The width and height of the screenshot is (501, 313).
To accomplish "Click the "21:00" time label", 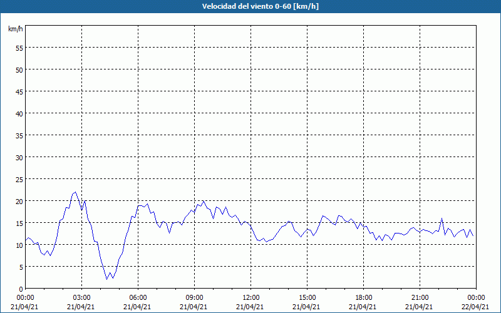I will [x=420, y=298].
